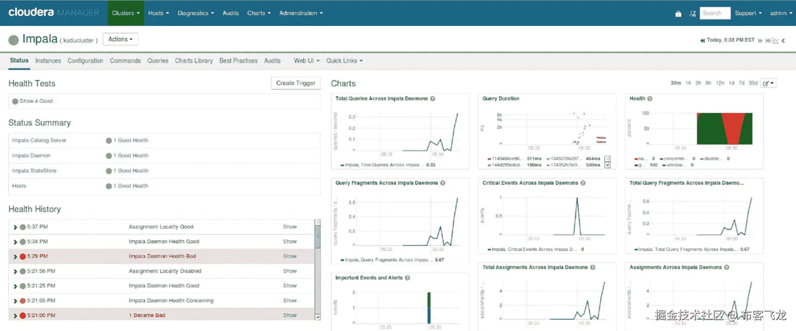Open the Clusters menu
This screenshot has width=796, height=331.
[x=126, y=13]
